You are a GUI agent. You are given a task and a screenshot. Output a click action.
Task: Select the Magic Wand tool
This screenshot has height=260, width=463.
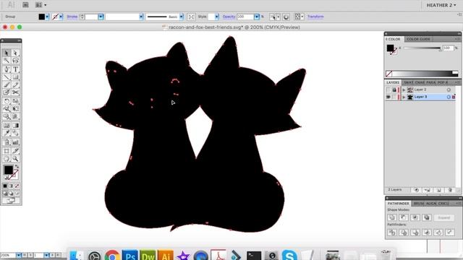7,61
